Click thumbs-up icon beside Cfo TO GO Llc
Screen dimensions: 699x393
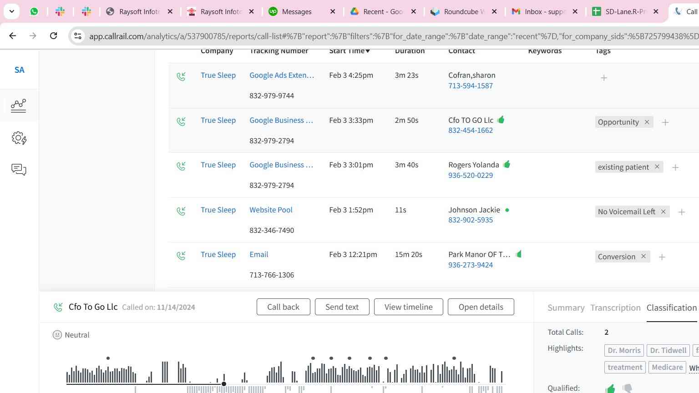click(x=501, y=120)
